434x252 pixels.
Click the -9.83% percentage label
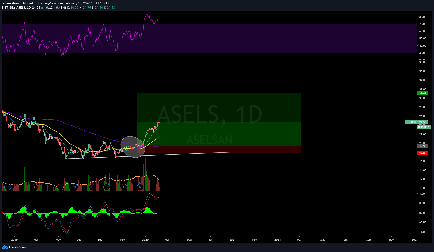(x=411, y=122)
